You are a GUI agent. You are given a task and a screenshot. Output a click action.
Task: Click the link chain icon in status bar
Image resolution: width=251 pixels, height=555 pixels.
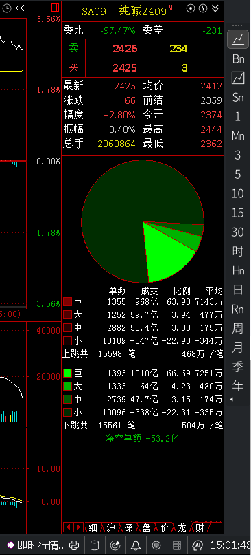coord(74,545)
